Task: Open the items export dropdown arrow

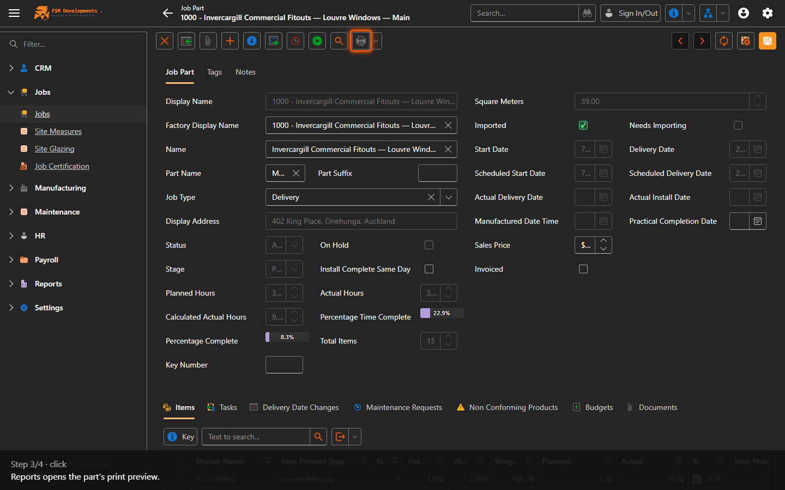Action: [355, 437]
